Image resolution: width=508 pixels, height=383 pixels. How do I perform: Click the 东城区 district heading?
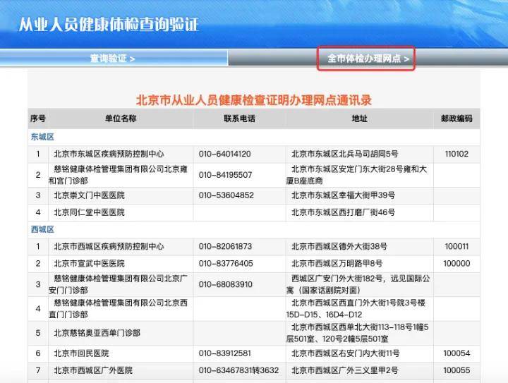[42, 137]
